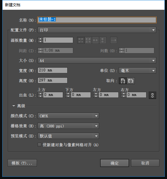The height and width of the screenshot is (179, 167).
Task: Open templates with 模板 (T)... button
Action: [x=22, y=163]
